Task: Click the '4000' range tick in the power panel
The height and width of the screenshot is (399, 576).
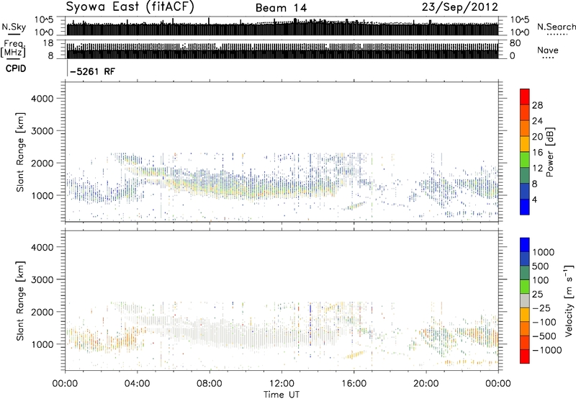Action: (x=42, y=99)
